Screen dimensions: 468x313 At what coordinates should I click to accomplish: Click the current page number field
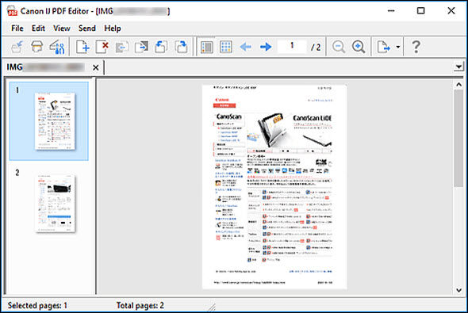click(x=292, y=47)
